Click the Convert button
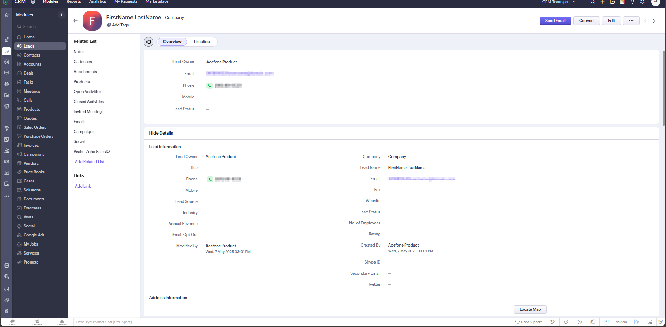666x327 pixels. [587, 21]
